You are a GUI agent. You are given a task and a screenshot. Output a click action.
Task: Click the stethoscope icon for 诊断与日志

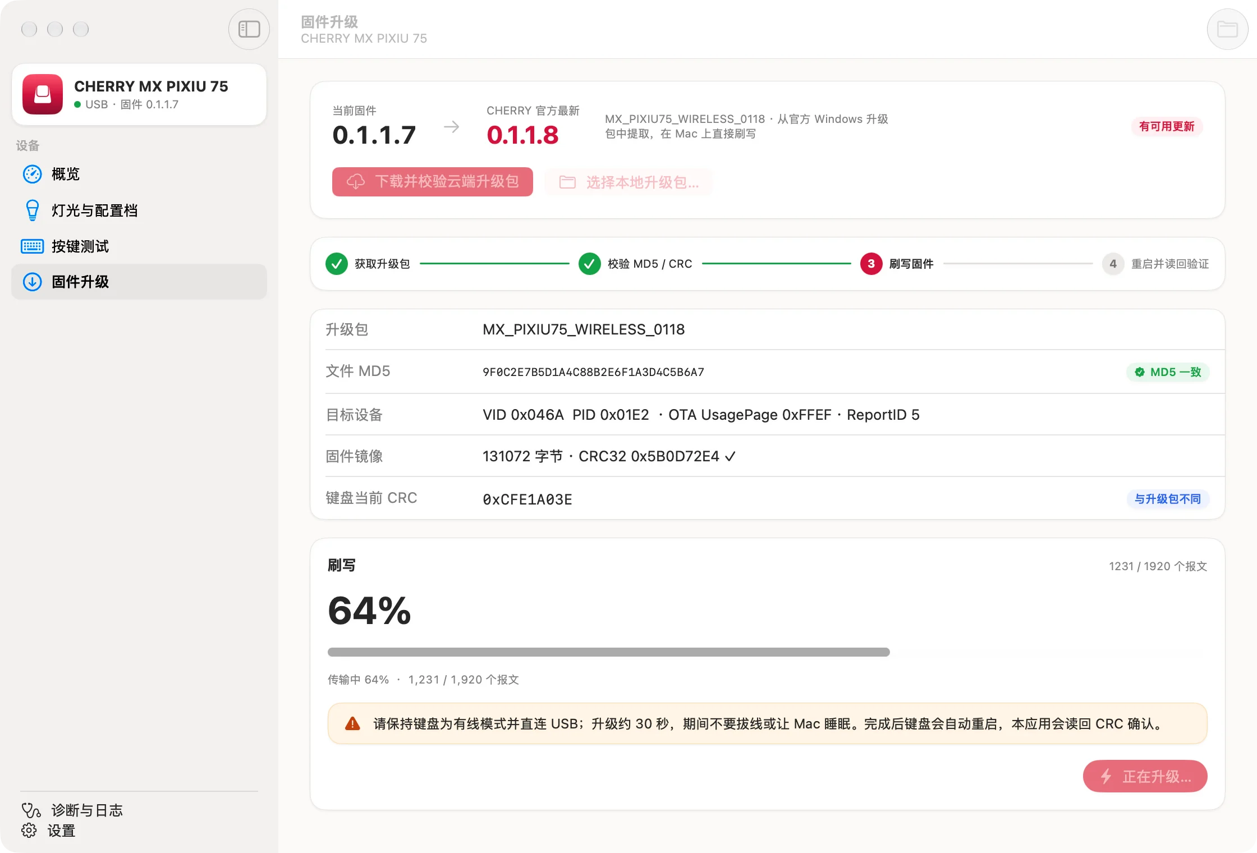click(x=31, y=810)
